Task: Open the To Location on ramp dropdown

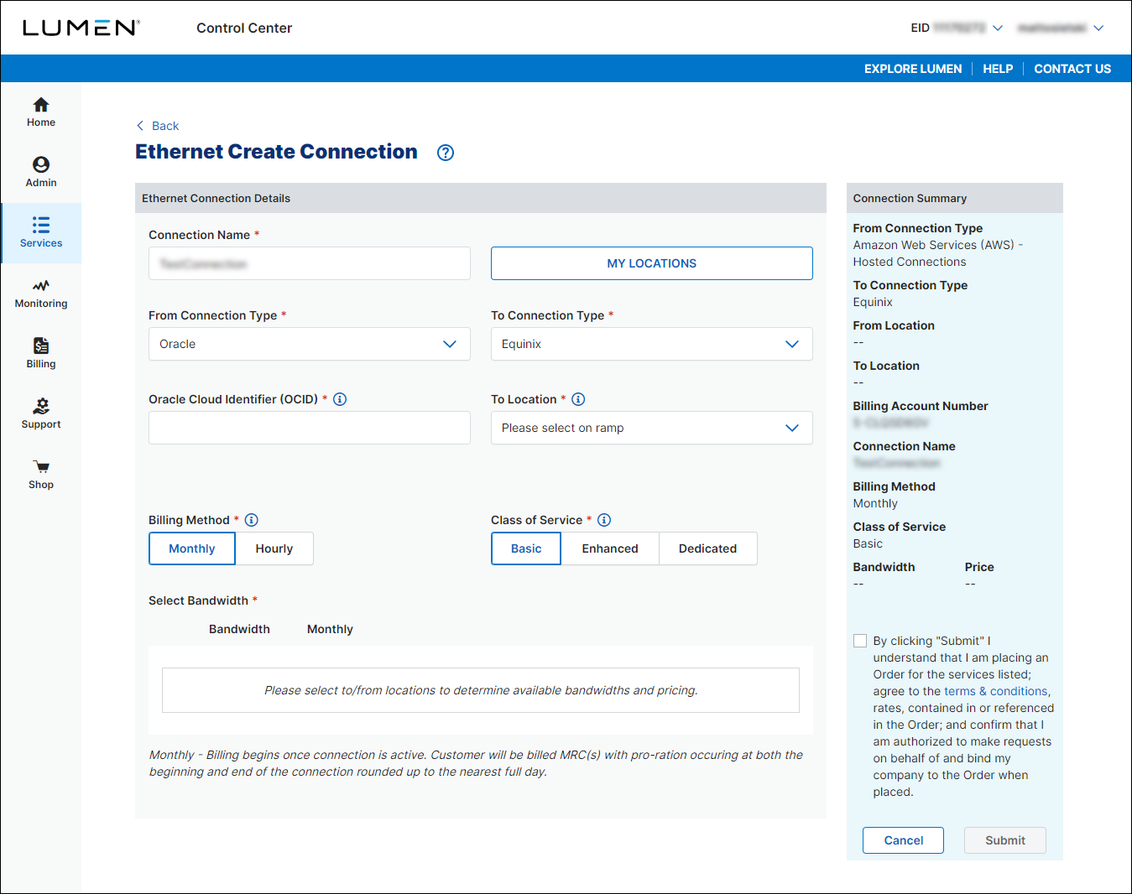Action: [652, 428]
